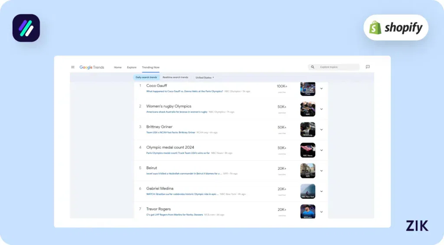
Task: Open the Home navigation link
Action: [x=118, y=68]
